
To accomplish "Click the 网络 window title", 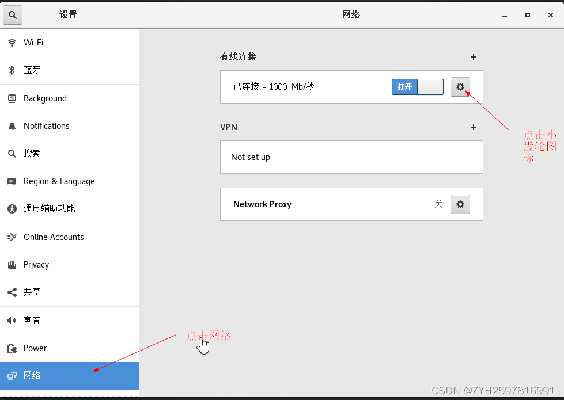I will pyautogui.click(x=351, y=15).
